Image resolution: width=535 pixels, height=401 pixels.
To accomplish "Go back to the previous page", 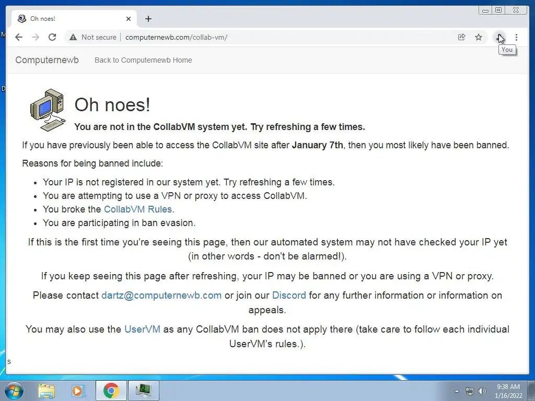I will point(19,37).
